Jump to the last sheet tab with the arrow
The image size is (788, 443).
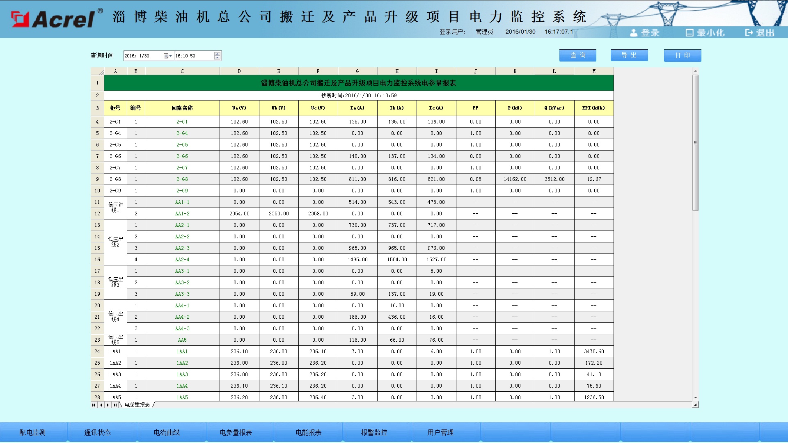point(115,405)
